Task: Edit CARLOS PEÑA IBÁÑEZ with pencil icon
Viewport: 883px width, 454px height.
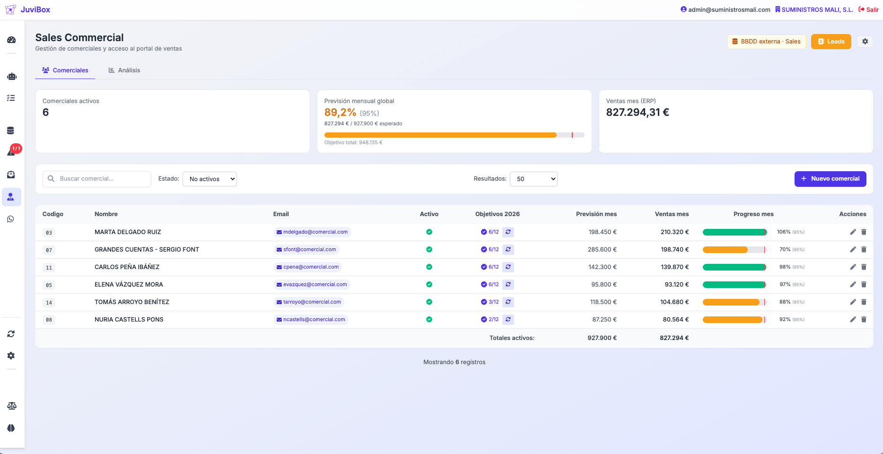Action: 853,267
